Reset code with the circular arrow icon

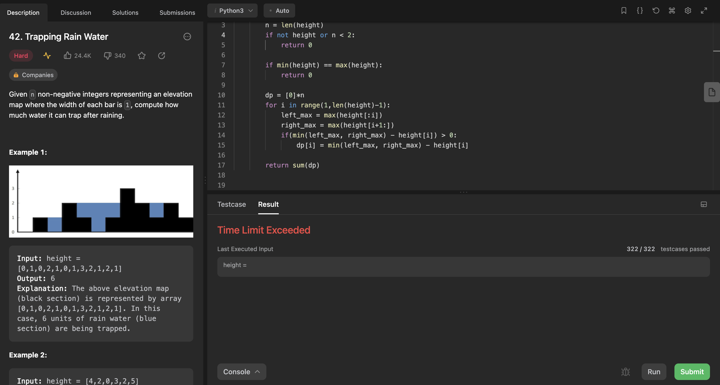[x=656, y=11]
